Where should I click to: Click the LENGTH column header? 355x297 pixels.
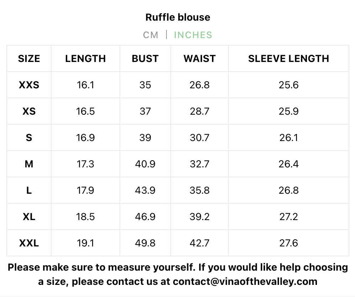[86, 58]
